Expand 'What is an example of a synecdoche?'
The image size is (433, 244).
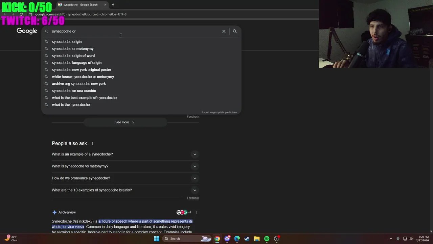(125, 154)
